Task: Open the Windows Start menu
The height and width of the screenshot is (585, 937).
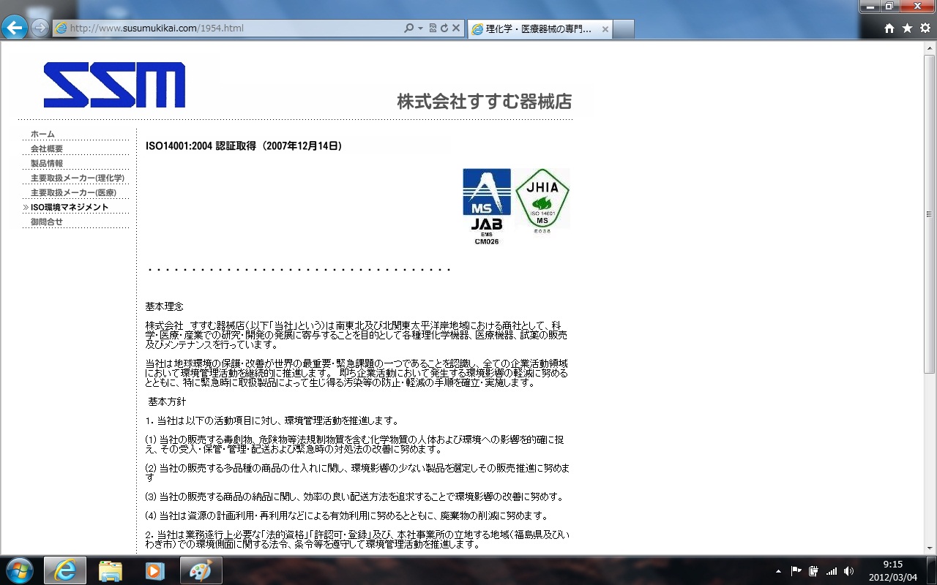Action: click(20, 570)
